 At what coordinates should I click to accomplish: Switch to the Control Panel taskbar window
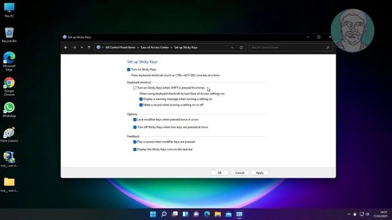(x=239, y=214)
